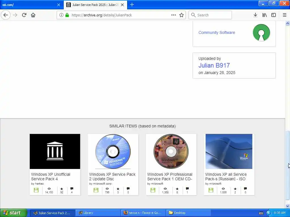Image resolution: width=290 pixels, height=217 pixels.
Task: Close the Julian Service Pack 2025 tab
Action: click(x=122, y=5)
